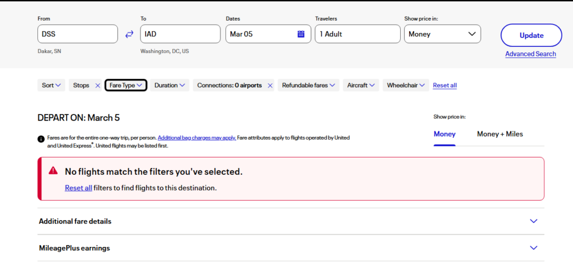Click the info icon beside fare notice
Image resolution: width=573 pixels, height=267 pixels.
point(41,139)
